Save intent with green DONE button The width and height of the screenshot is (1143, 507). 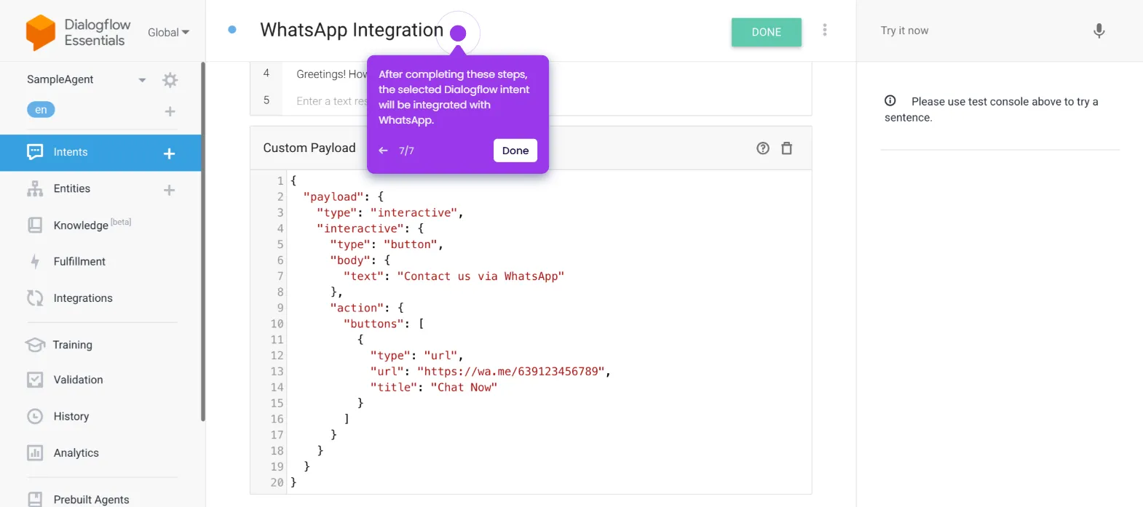[767, 32]
